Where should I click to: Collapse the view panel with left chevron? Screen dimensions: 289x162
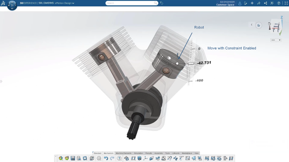(x=252, y=25)
